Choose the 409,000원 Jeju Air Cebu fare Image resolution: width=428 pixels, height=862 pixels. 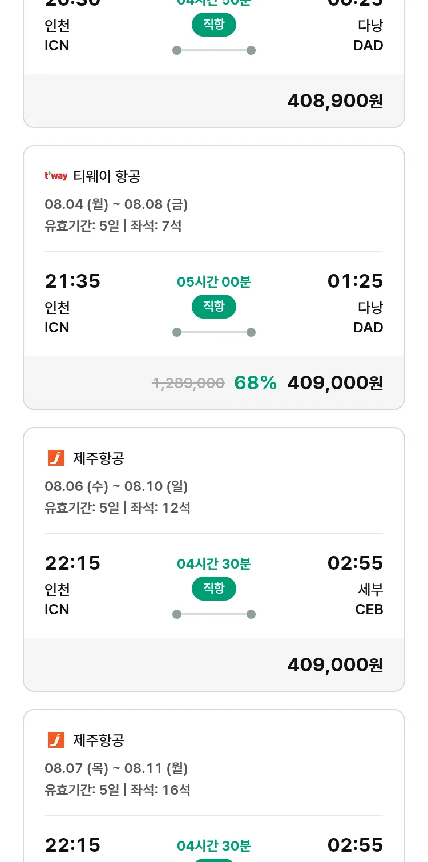(335, 664)
